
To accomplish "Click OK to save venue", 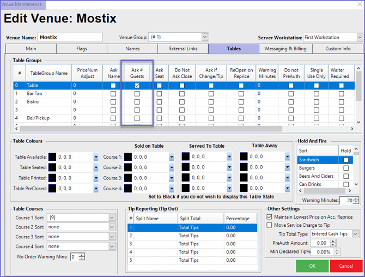I will coord(312,266).
